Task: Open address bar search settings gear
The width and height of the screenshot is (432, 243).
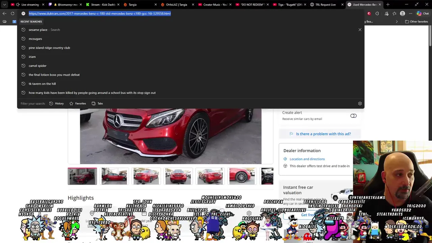Action: click(360, 104)
